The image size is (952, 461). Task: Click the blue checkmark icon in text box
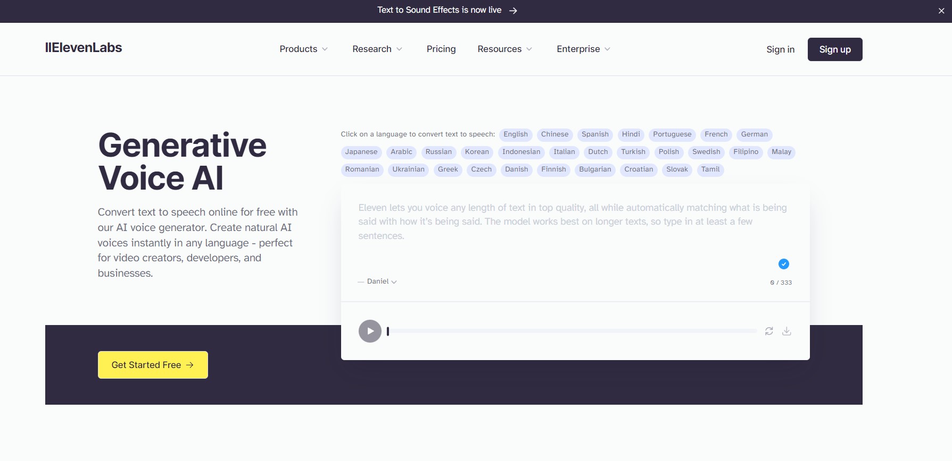[x=784, y=264]
